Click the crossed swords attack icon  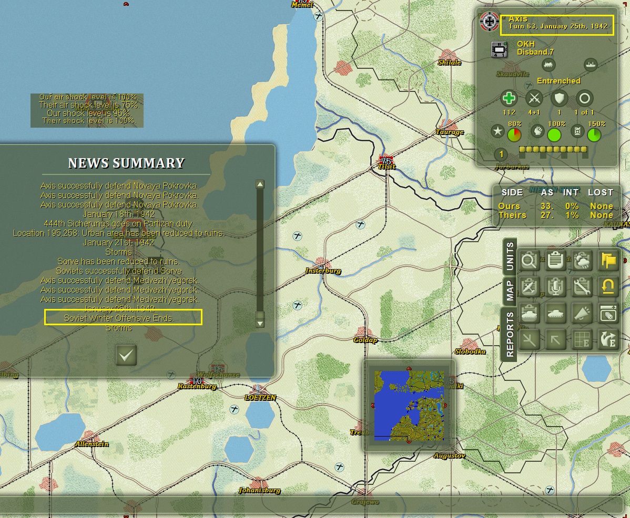[x=534, y=98]
